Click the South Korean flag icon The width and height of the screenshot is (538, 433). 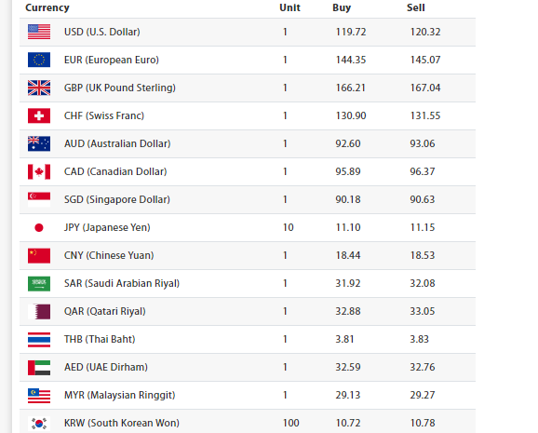coord(39,423)
